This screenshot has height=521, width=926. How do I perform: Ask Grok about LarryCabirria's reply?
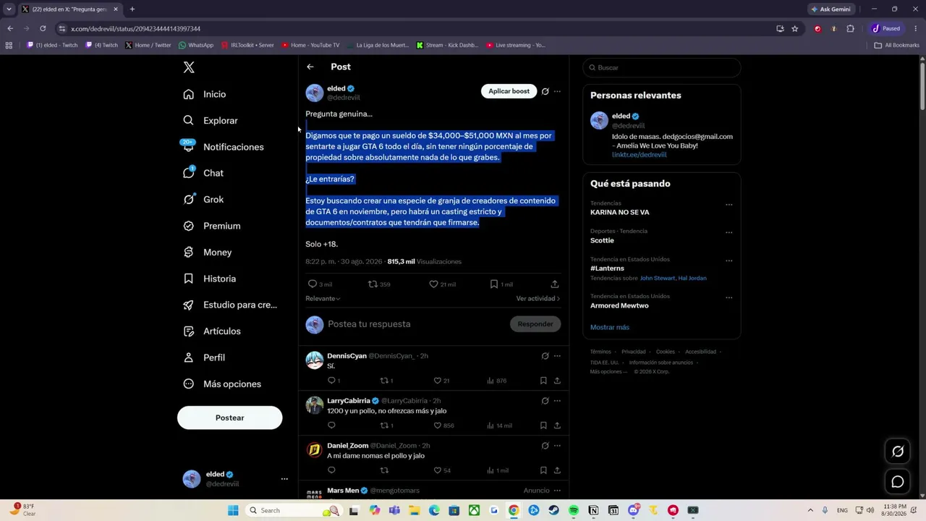(545, 401)
